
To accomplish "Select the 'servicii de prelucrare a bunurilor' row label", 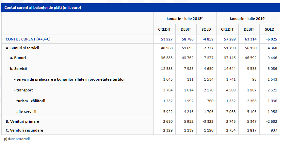I will tap(70, 79).
